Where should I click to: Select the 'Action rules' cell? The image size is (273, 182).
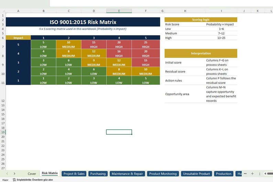[x=185, y=80]
